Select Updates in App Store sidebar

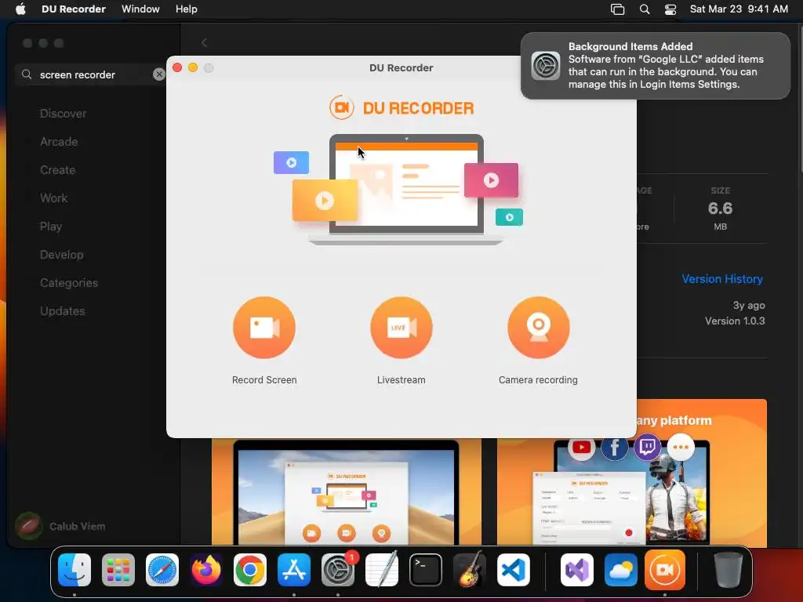63,310
